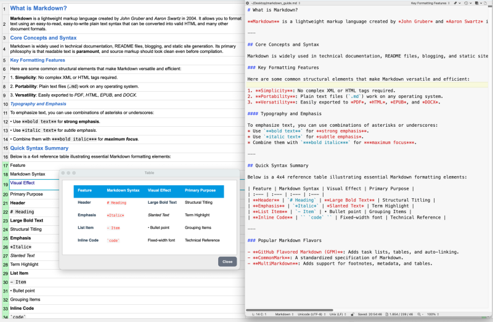This screenshot has width=493, height=322.
Task: Click the lock icon in the status bar
Action: pos(352,314)
